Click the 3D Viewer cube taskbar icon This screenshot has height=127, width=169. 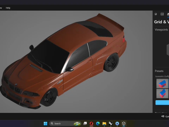124,123
